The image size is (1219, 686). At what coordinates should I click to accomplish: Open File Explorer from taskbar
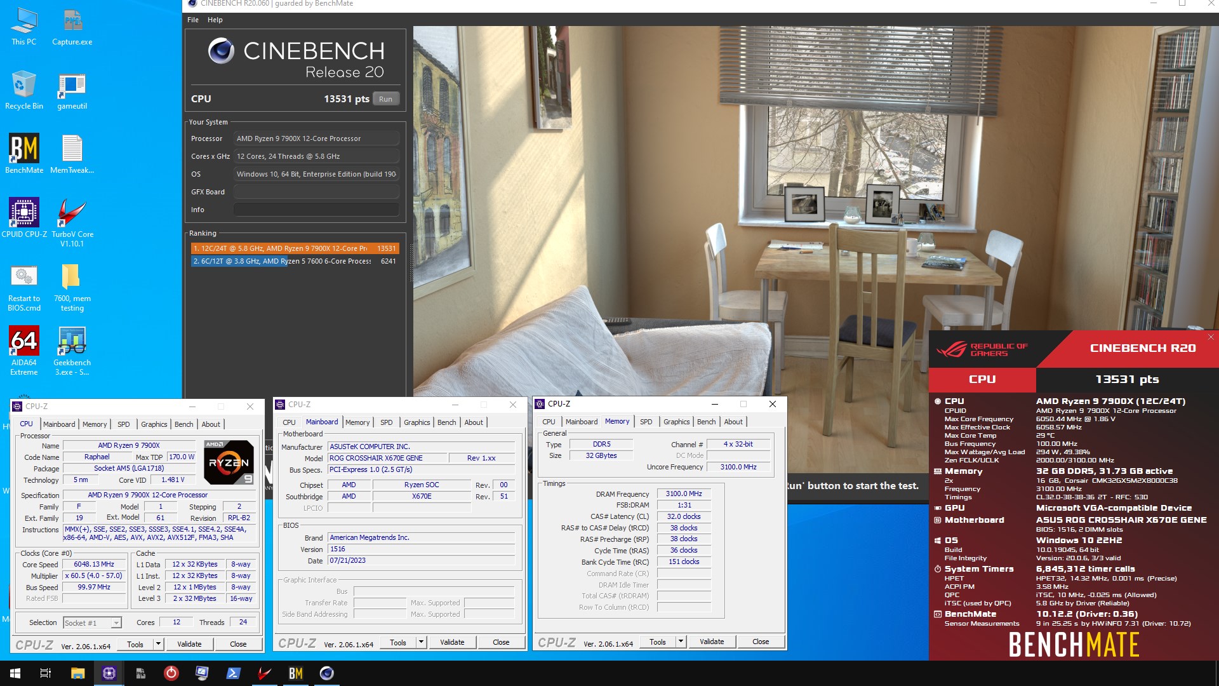coord(77,673)
